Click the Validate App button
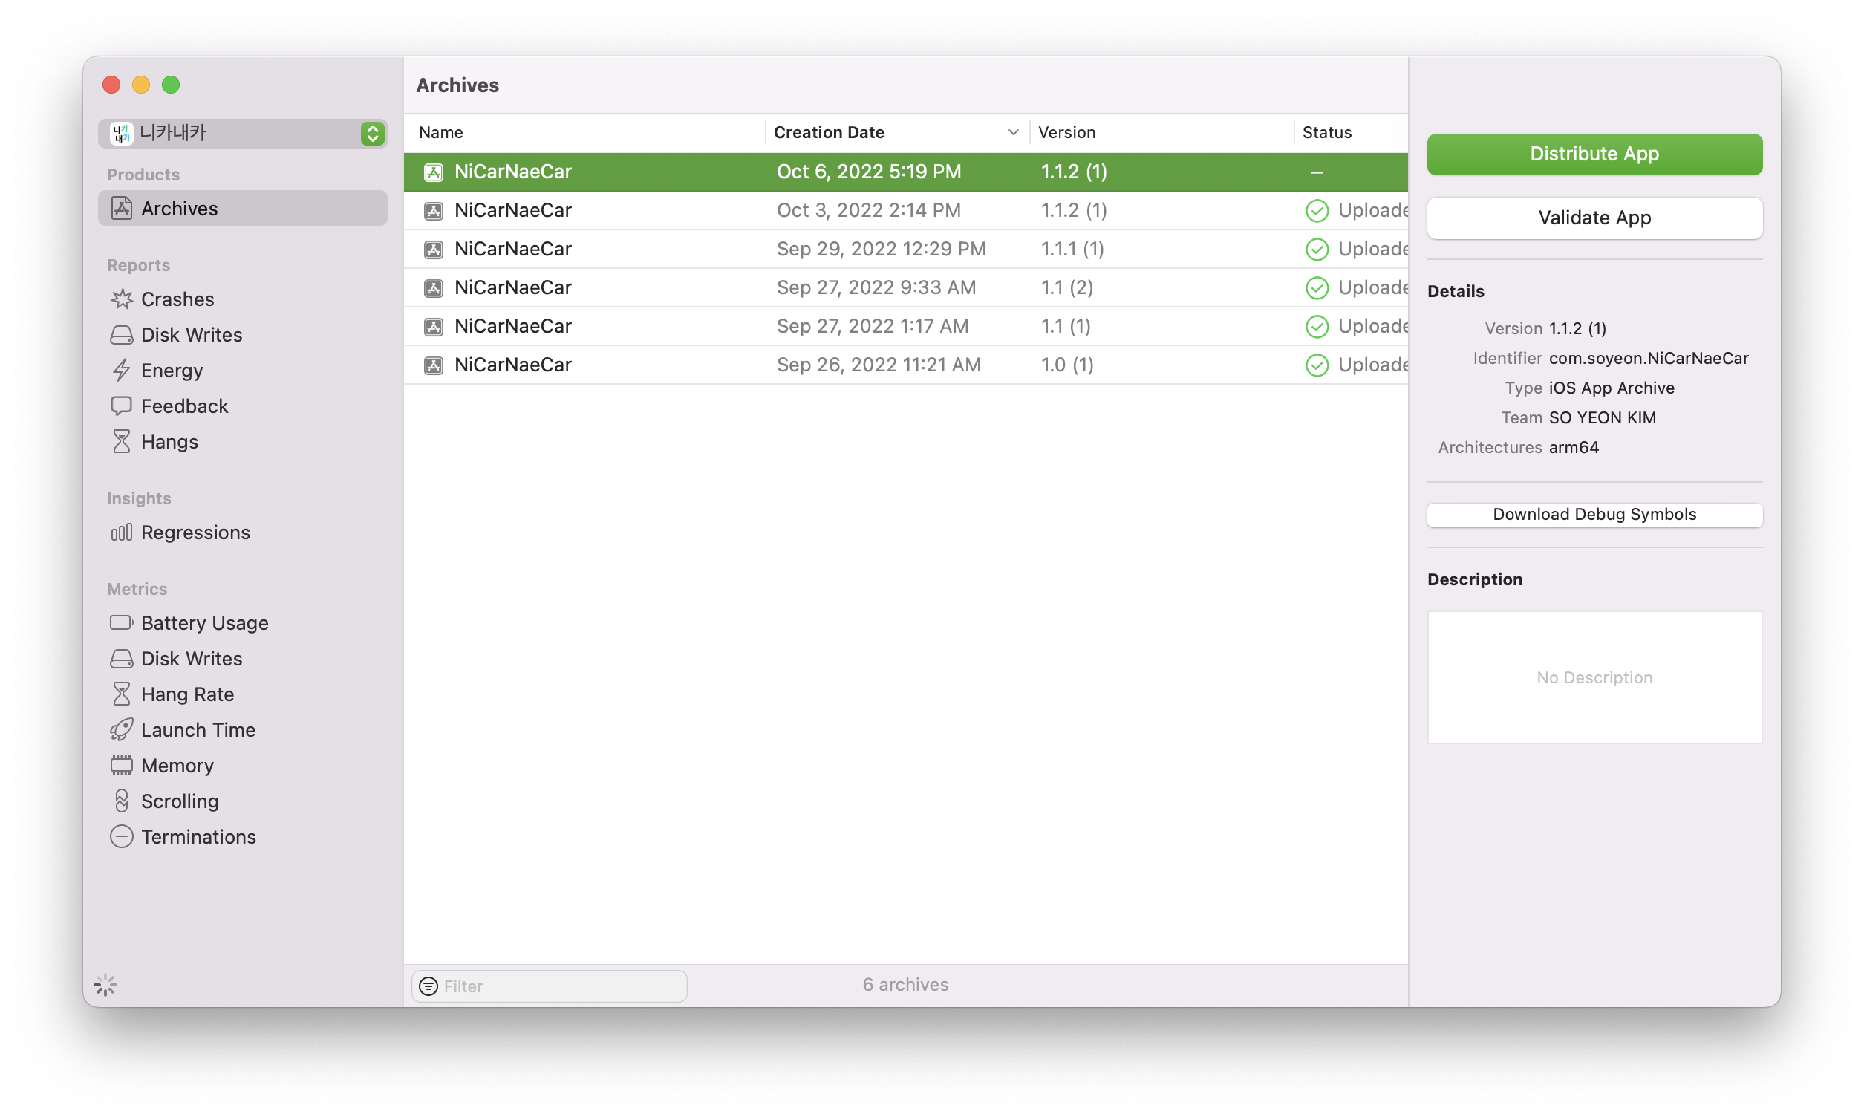Image resolution: width=1864 pixels, height=1117 pixels. (x=1594, y=218)
